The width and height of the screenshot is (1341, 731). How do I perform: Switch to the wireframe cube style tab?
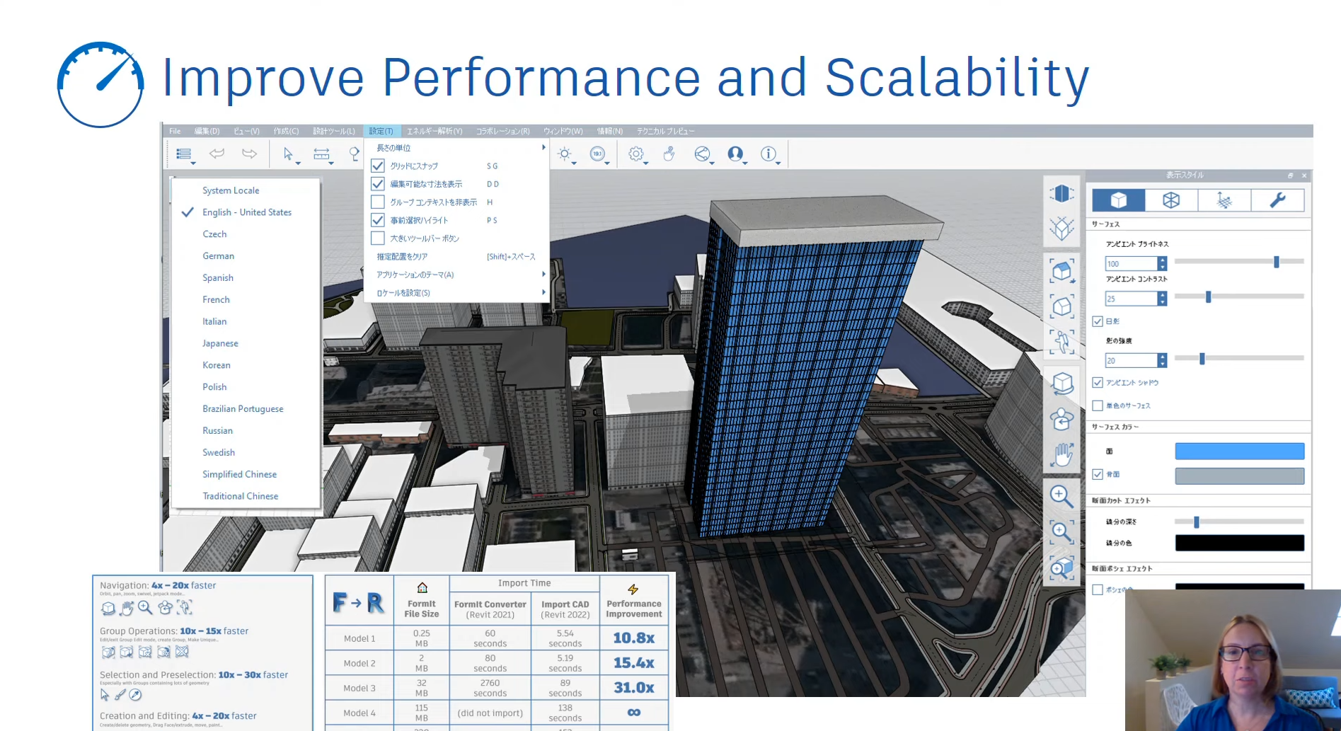tap(1171, 200)
